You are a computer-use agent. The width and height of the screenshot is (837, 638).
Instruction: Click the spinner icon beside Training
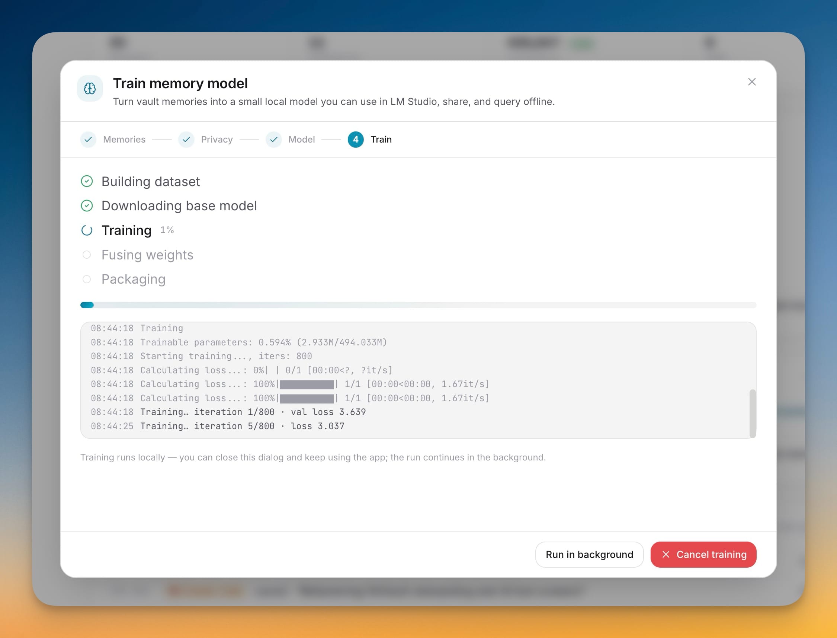tap(87, 230)
